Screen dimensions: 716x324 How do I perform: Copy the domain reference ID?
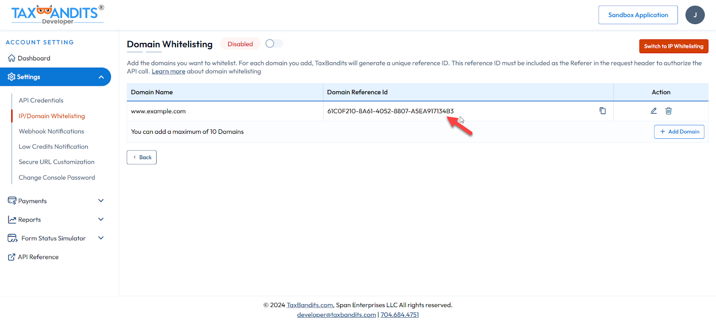pos(602,111)
